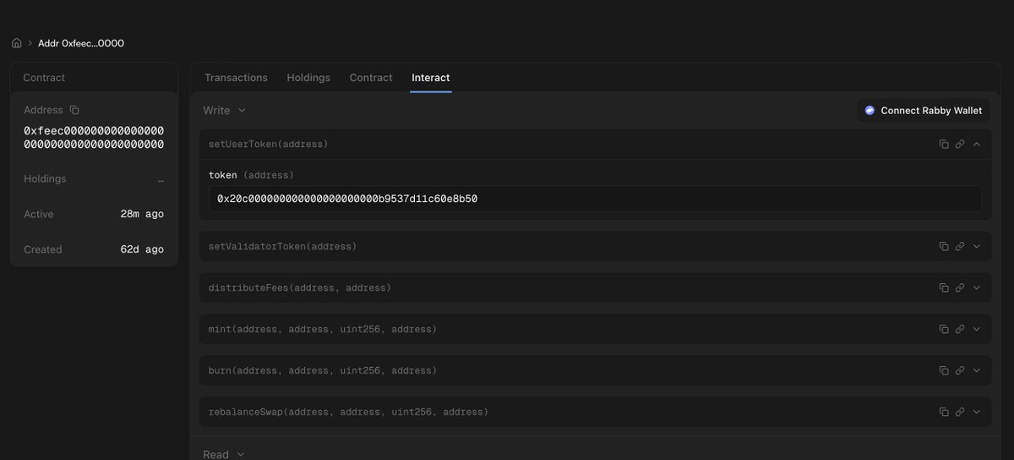Click the Addr 0xfeec...0000 breadcrumb

click(x=81, y=43)
